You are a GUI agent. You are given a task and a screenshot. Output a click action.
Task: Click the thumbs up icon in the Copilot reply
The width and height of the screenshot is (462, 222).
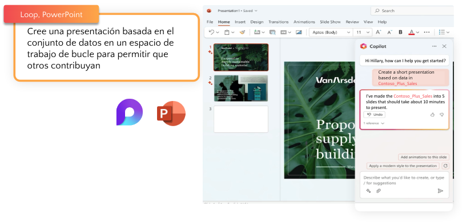[432, 115]
